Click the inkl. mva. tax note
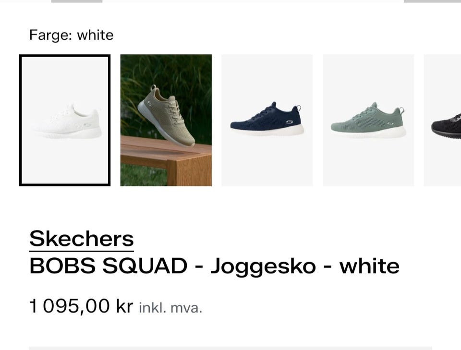This screenshot has width=461, height=350. 170,308
